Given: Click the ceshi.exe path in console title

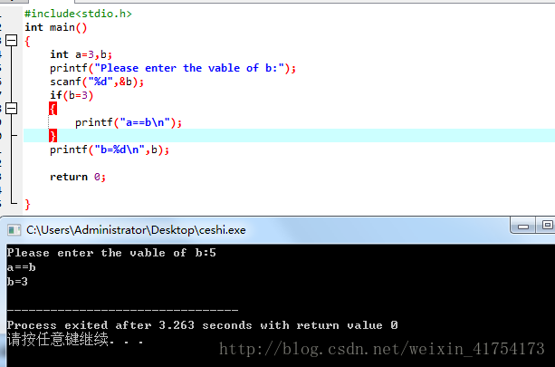Looking at the screenshot, I should [x=136, y=230].
